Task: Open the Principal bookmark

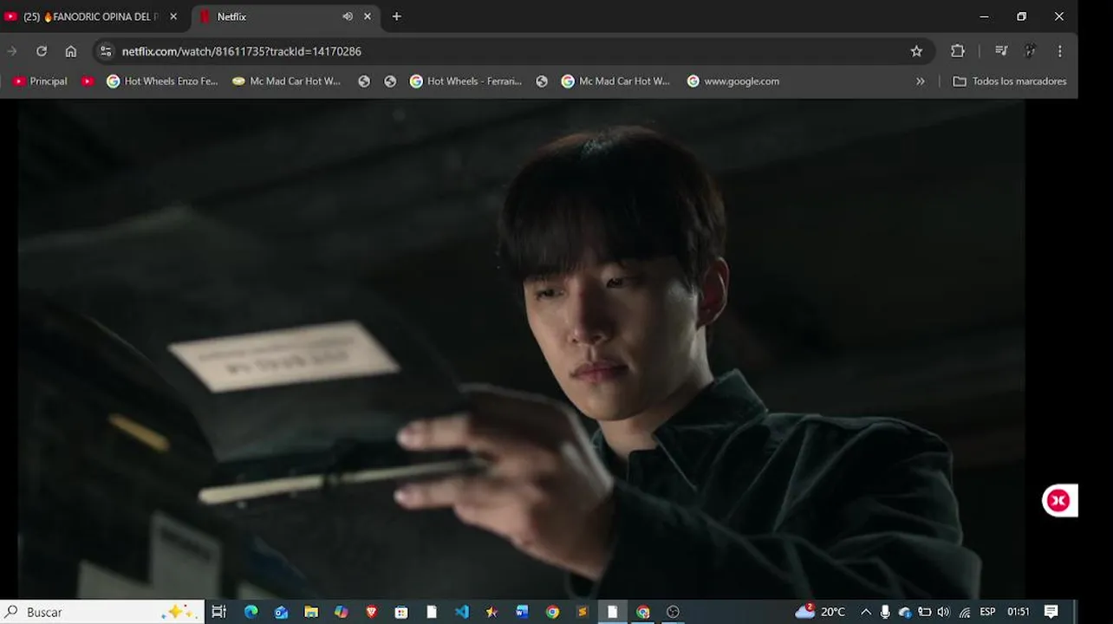Action: pyautogui.click(x=40, y=81)
